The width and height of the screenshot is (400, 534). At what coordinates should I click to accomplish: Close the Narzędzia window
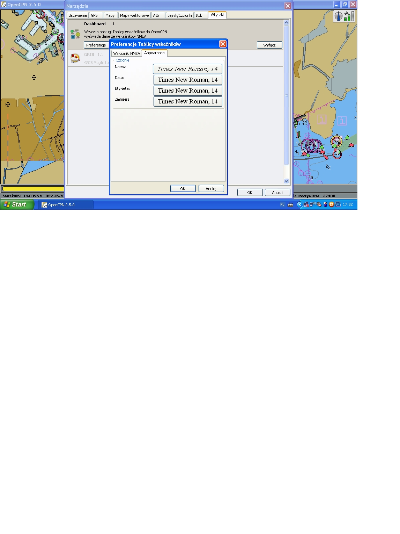(288, 6)
